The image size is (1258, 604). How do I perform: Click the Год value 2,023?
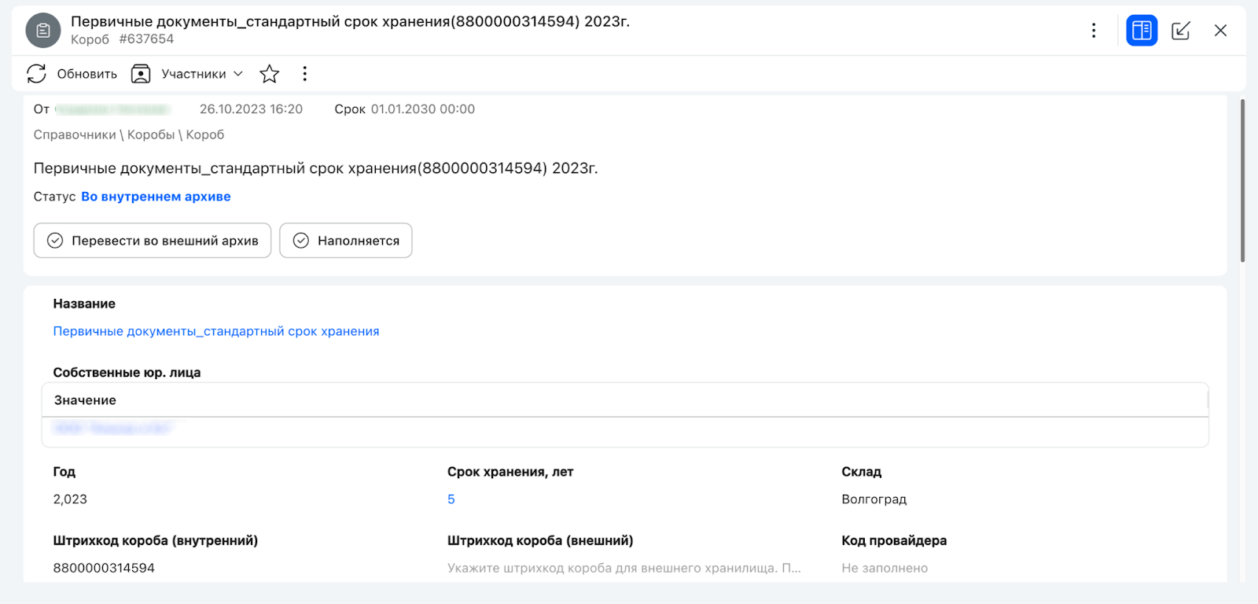pyautogui.click(x=70, y=499)
